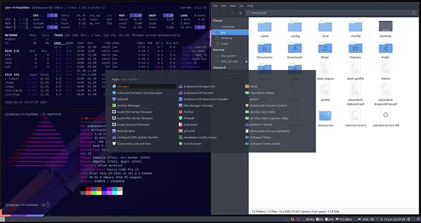Screen dimensions: 421x223
Task: Open mpv Media Player
Action: click(x=260, y=93)
